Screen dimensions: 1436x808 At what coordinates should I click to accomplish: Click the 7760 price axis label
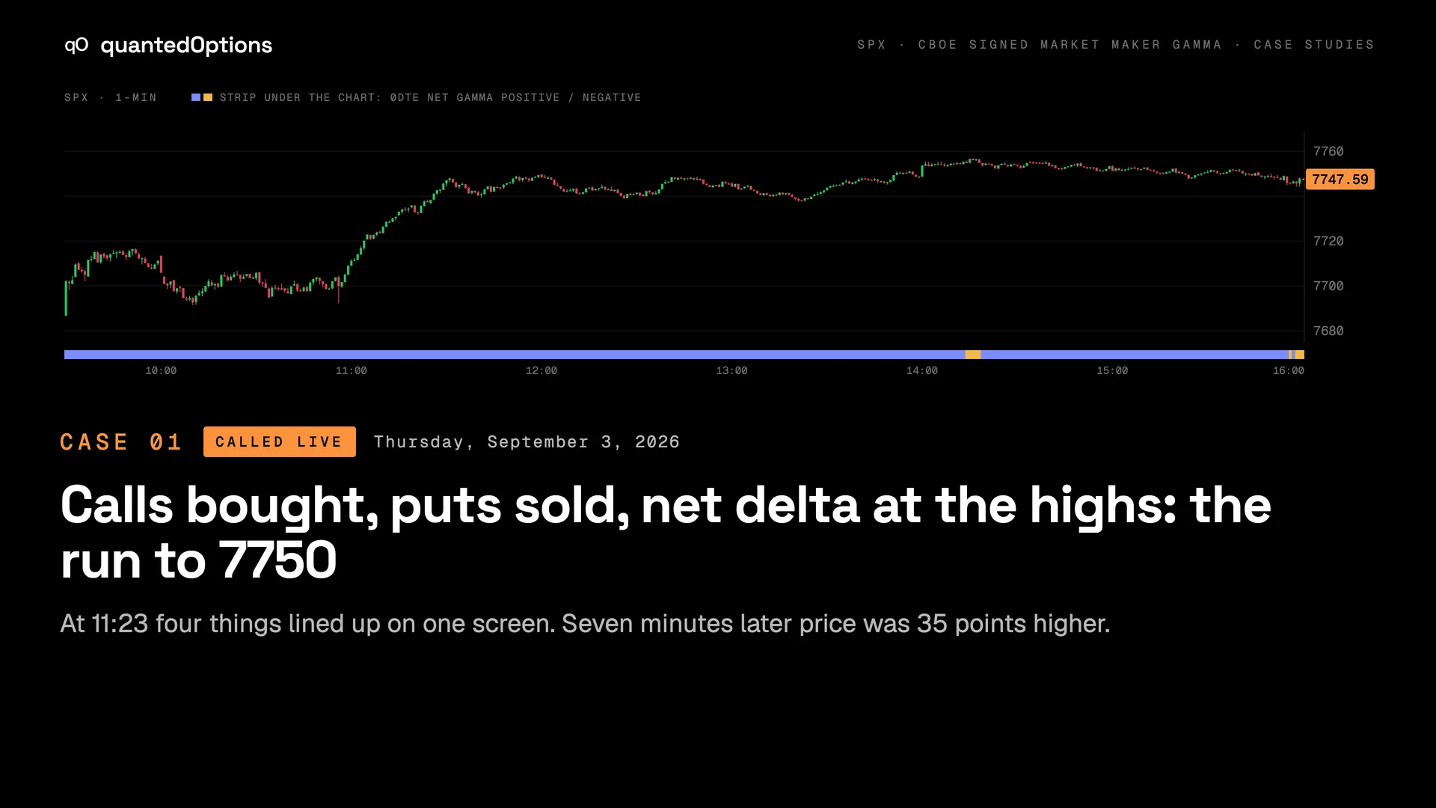(x=1328, y=151)
